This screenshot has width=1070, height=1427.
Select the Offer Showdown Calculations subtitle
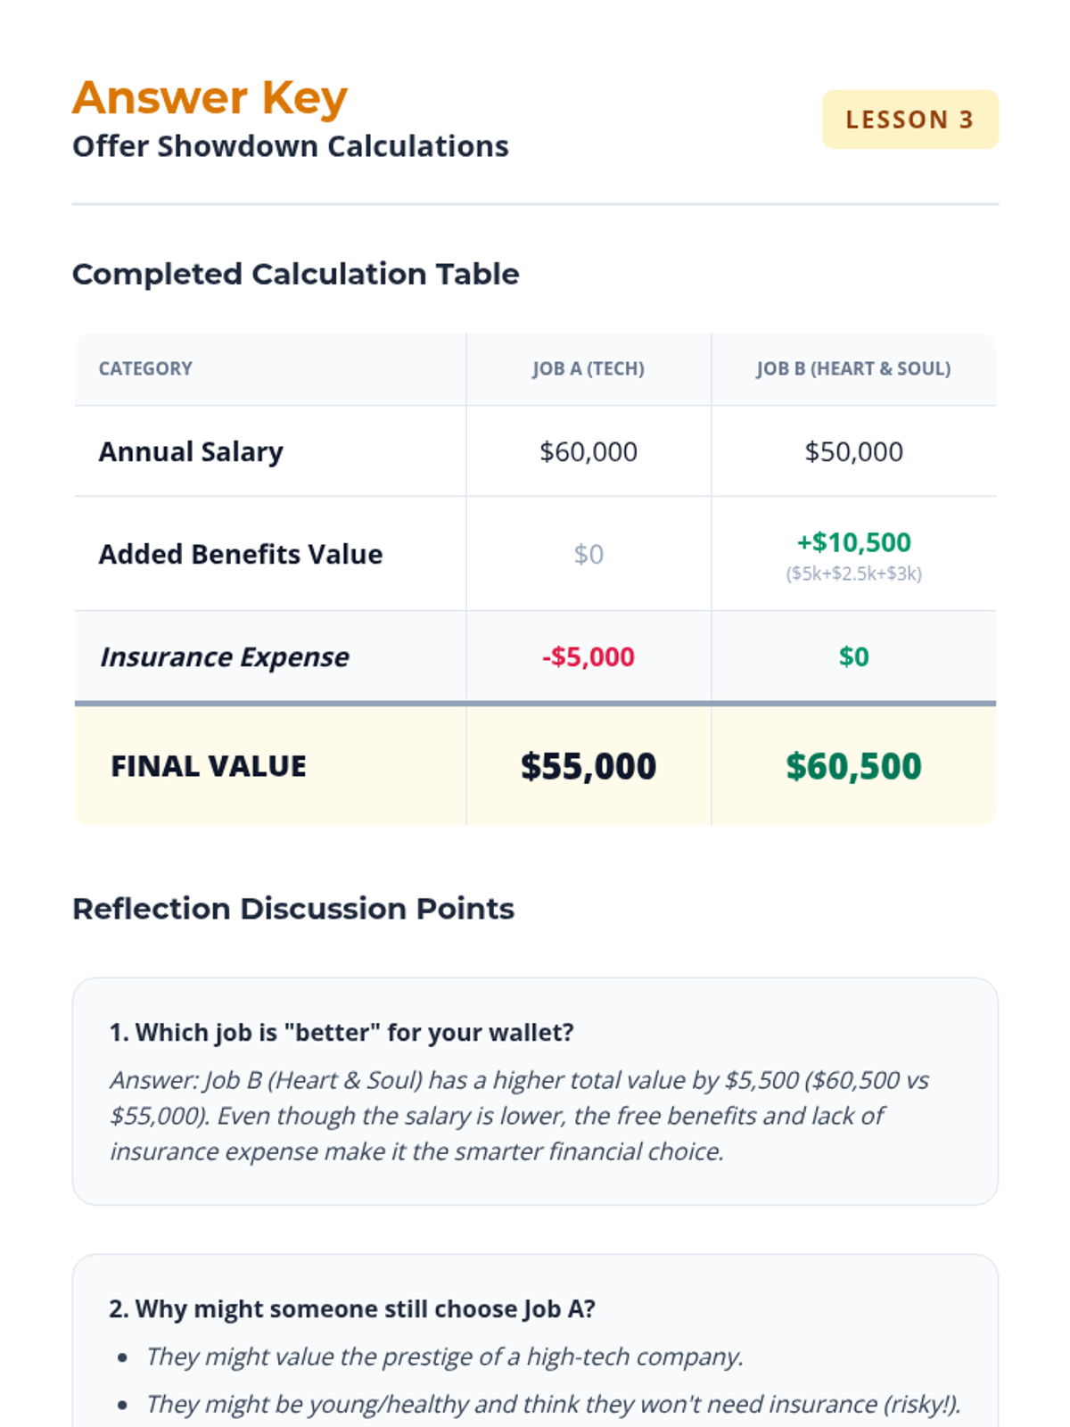[x=290, y=146]
